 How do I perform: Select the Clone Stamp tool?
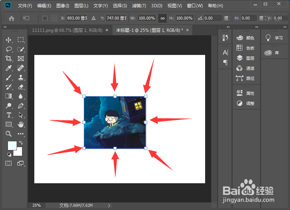coord(21,77)
